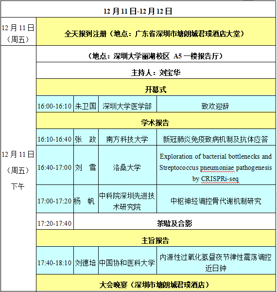The height and width of the screenshot is (292, 277).
Task: Select the registration row about 塘朗城君璞酒店大堂
Action: 156,32
